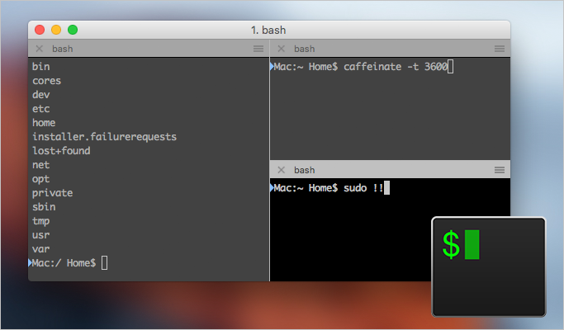Open the bottom-right bash pane hamburger menu
This screenshot has height=330, width=564.
(x=500, y=170)
